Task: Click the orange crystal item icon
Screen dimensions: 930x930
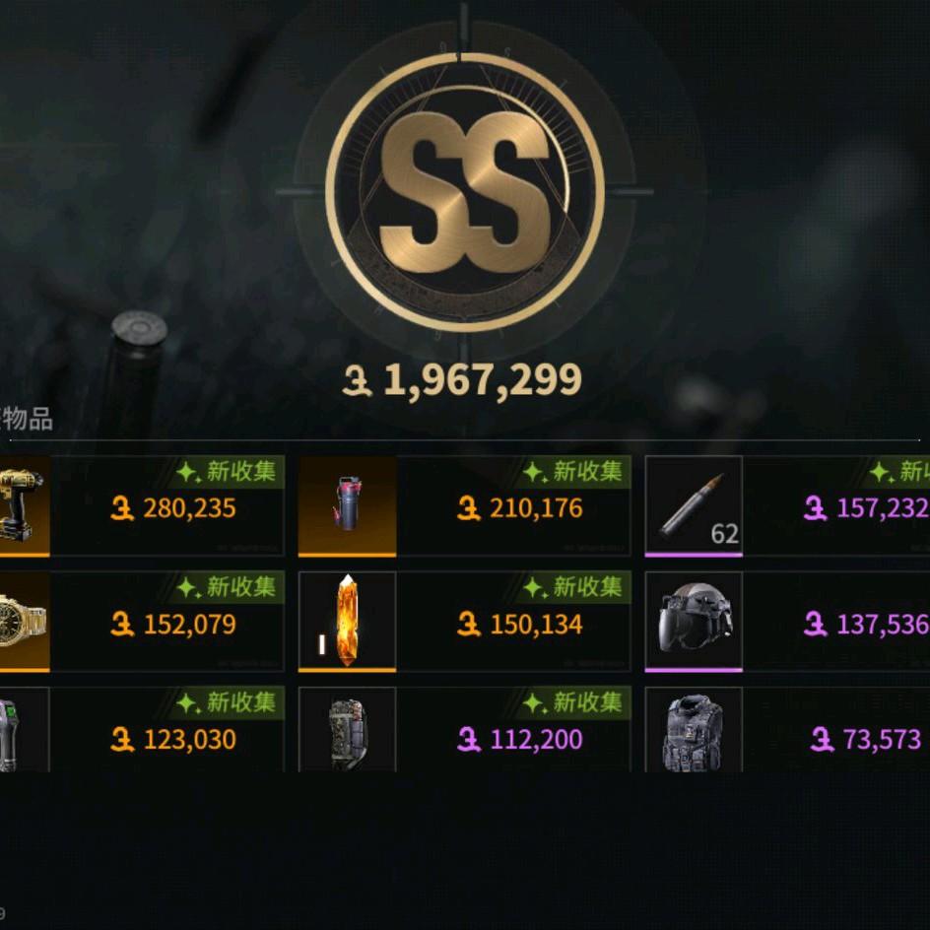Action: tap(347, 622)
